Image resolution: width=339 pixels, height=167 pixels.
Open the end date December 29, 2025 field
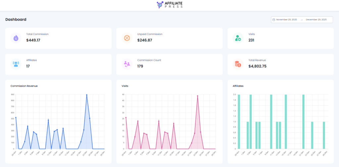[x=316, y=20]
